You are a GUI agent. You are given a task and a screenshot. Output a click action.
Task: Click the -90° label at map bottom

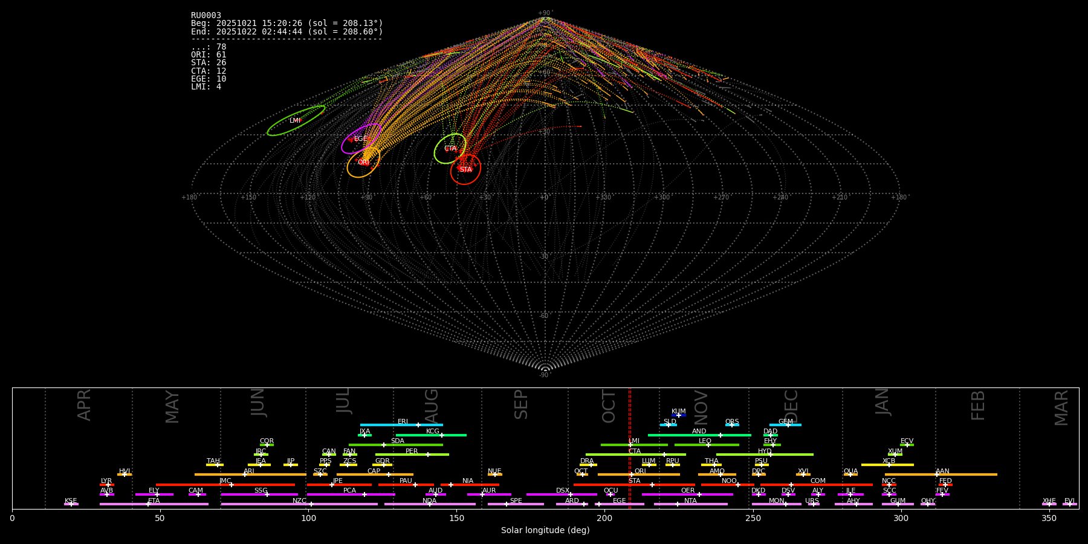[x=545, y=375]
